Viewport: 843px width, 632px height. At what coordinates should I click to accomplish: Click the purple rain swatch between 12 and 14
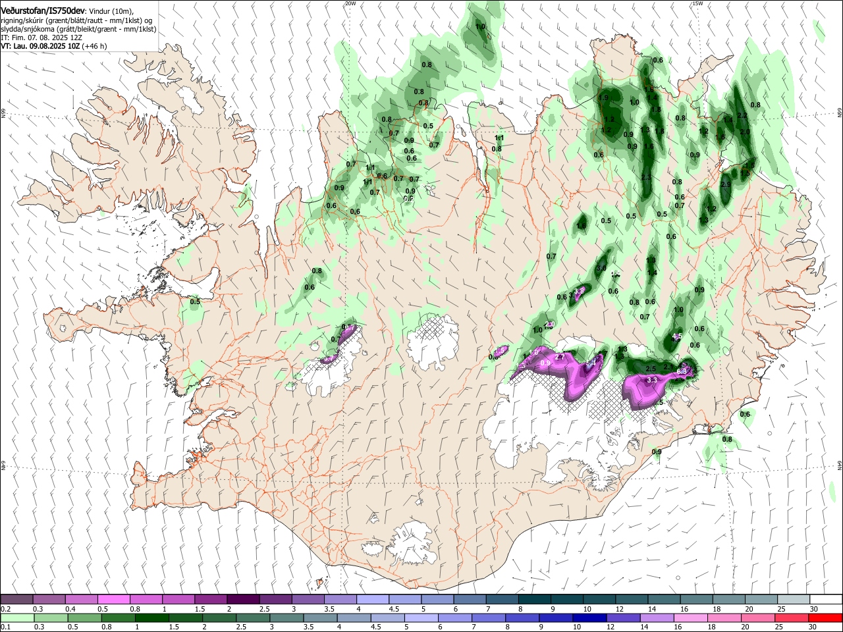tap(622, 618)
